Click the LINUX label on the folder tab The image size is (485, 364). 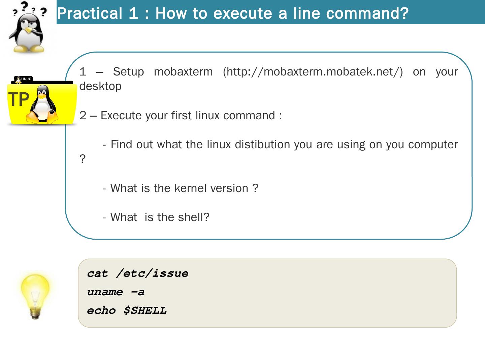click(x=26, y=79)
